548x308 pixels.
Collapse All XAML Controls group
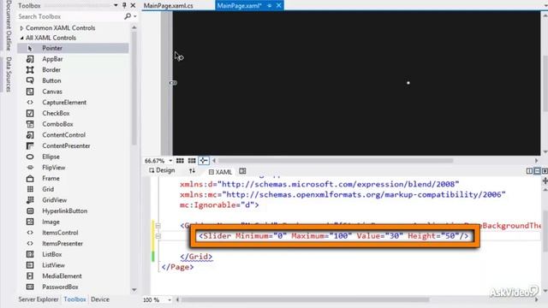21,38
